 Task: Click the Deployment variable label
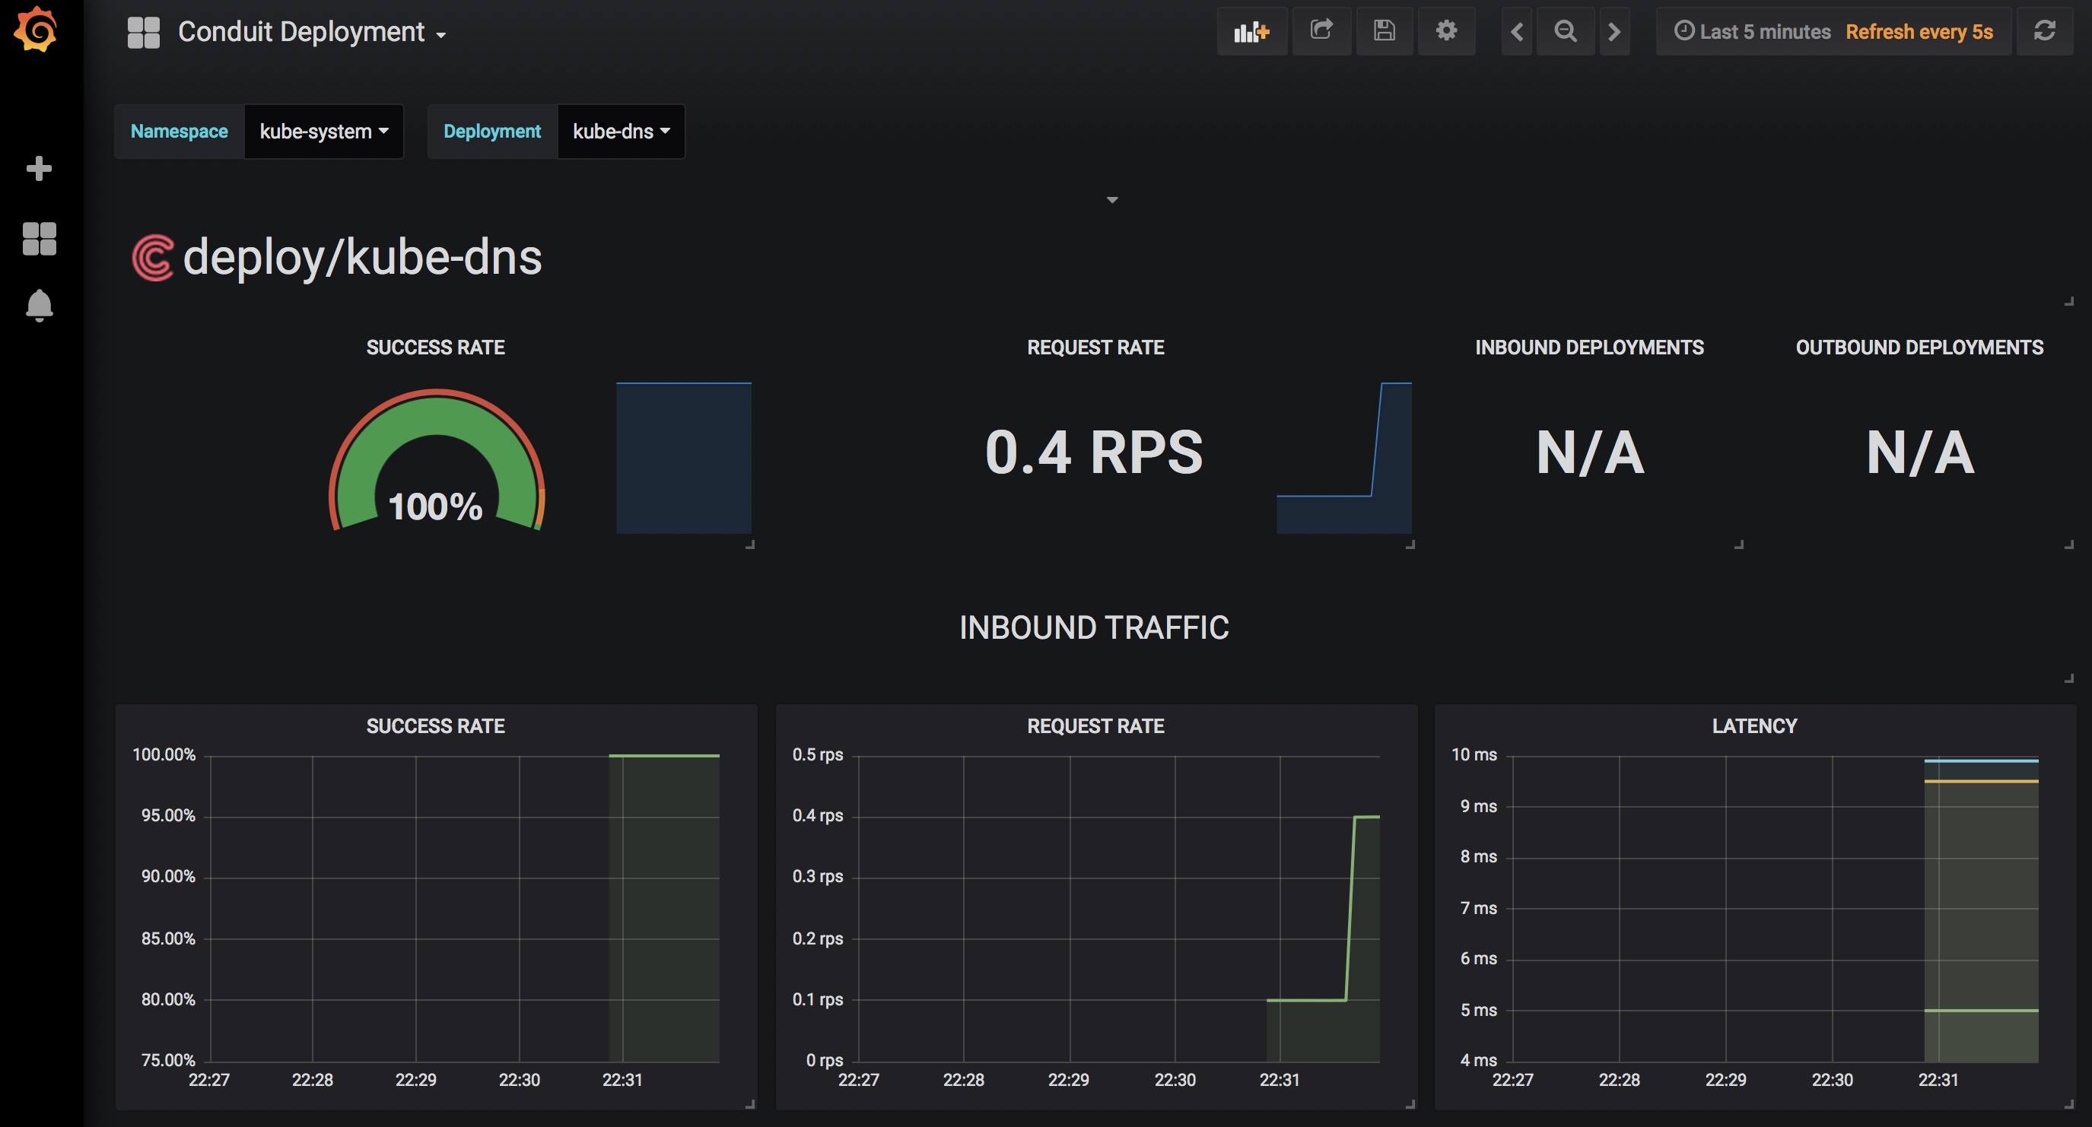click(x=491, y=132)
